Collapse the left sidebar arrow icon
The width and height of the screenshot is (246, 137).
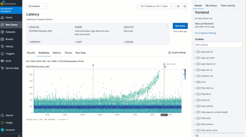(20, 136)
